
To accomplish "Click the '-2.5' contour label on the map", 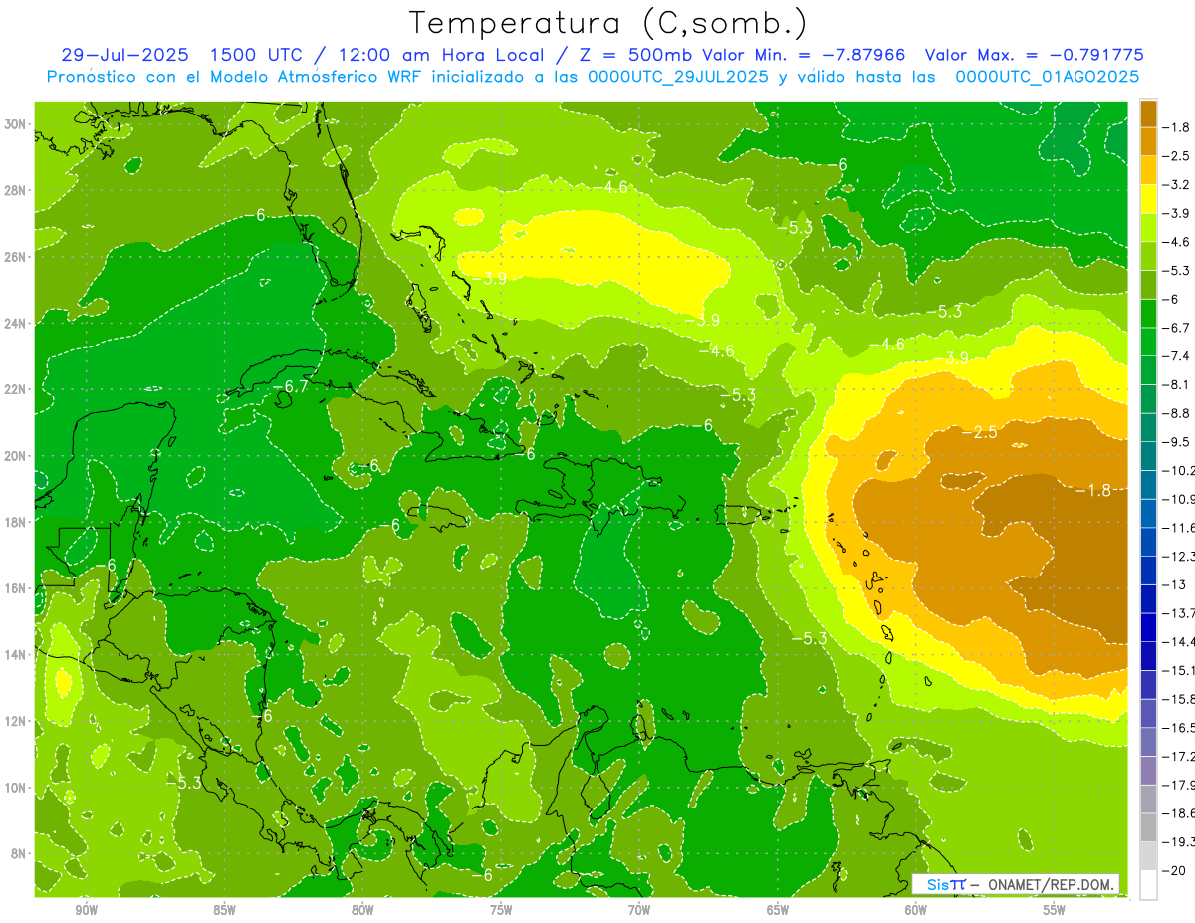I will pyautogui.click(x=979, y=432).
